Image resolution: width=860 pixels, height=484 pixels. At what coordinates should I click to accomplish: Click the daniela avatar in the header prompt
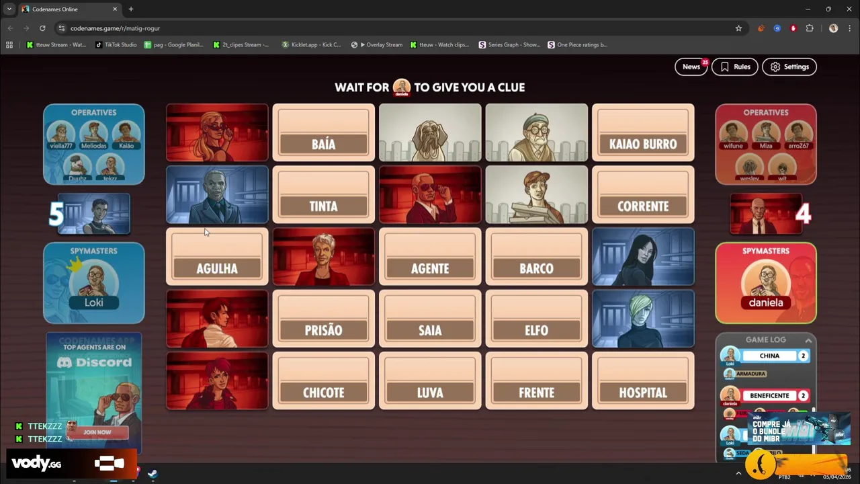402,87
